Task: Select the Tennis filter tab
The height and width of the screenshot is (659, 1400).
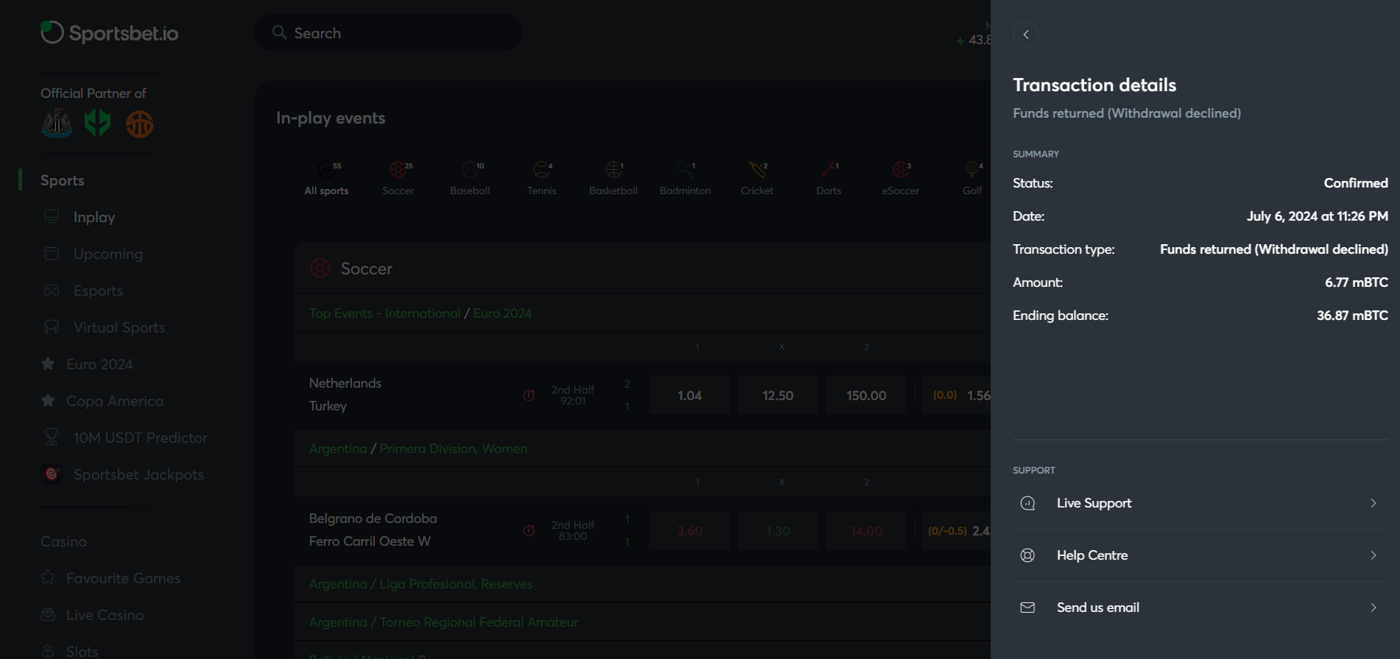Action: 542,178
